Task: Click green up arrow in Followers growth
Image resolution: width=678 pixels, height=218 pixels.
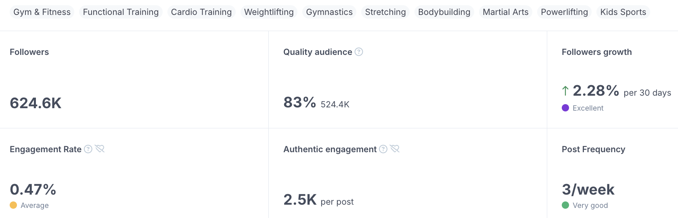Action: click(565, 91)
